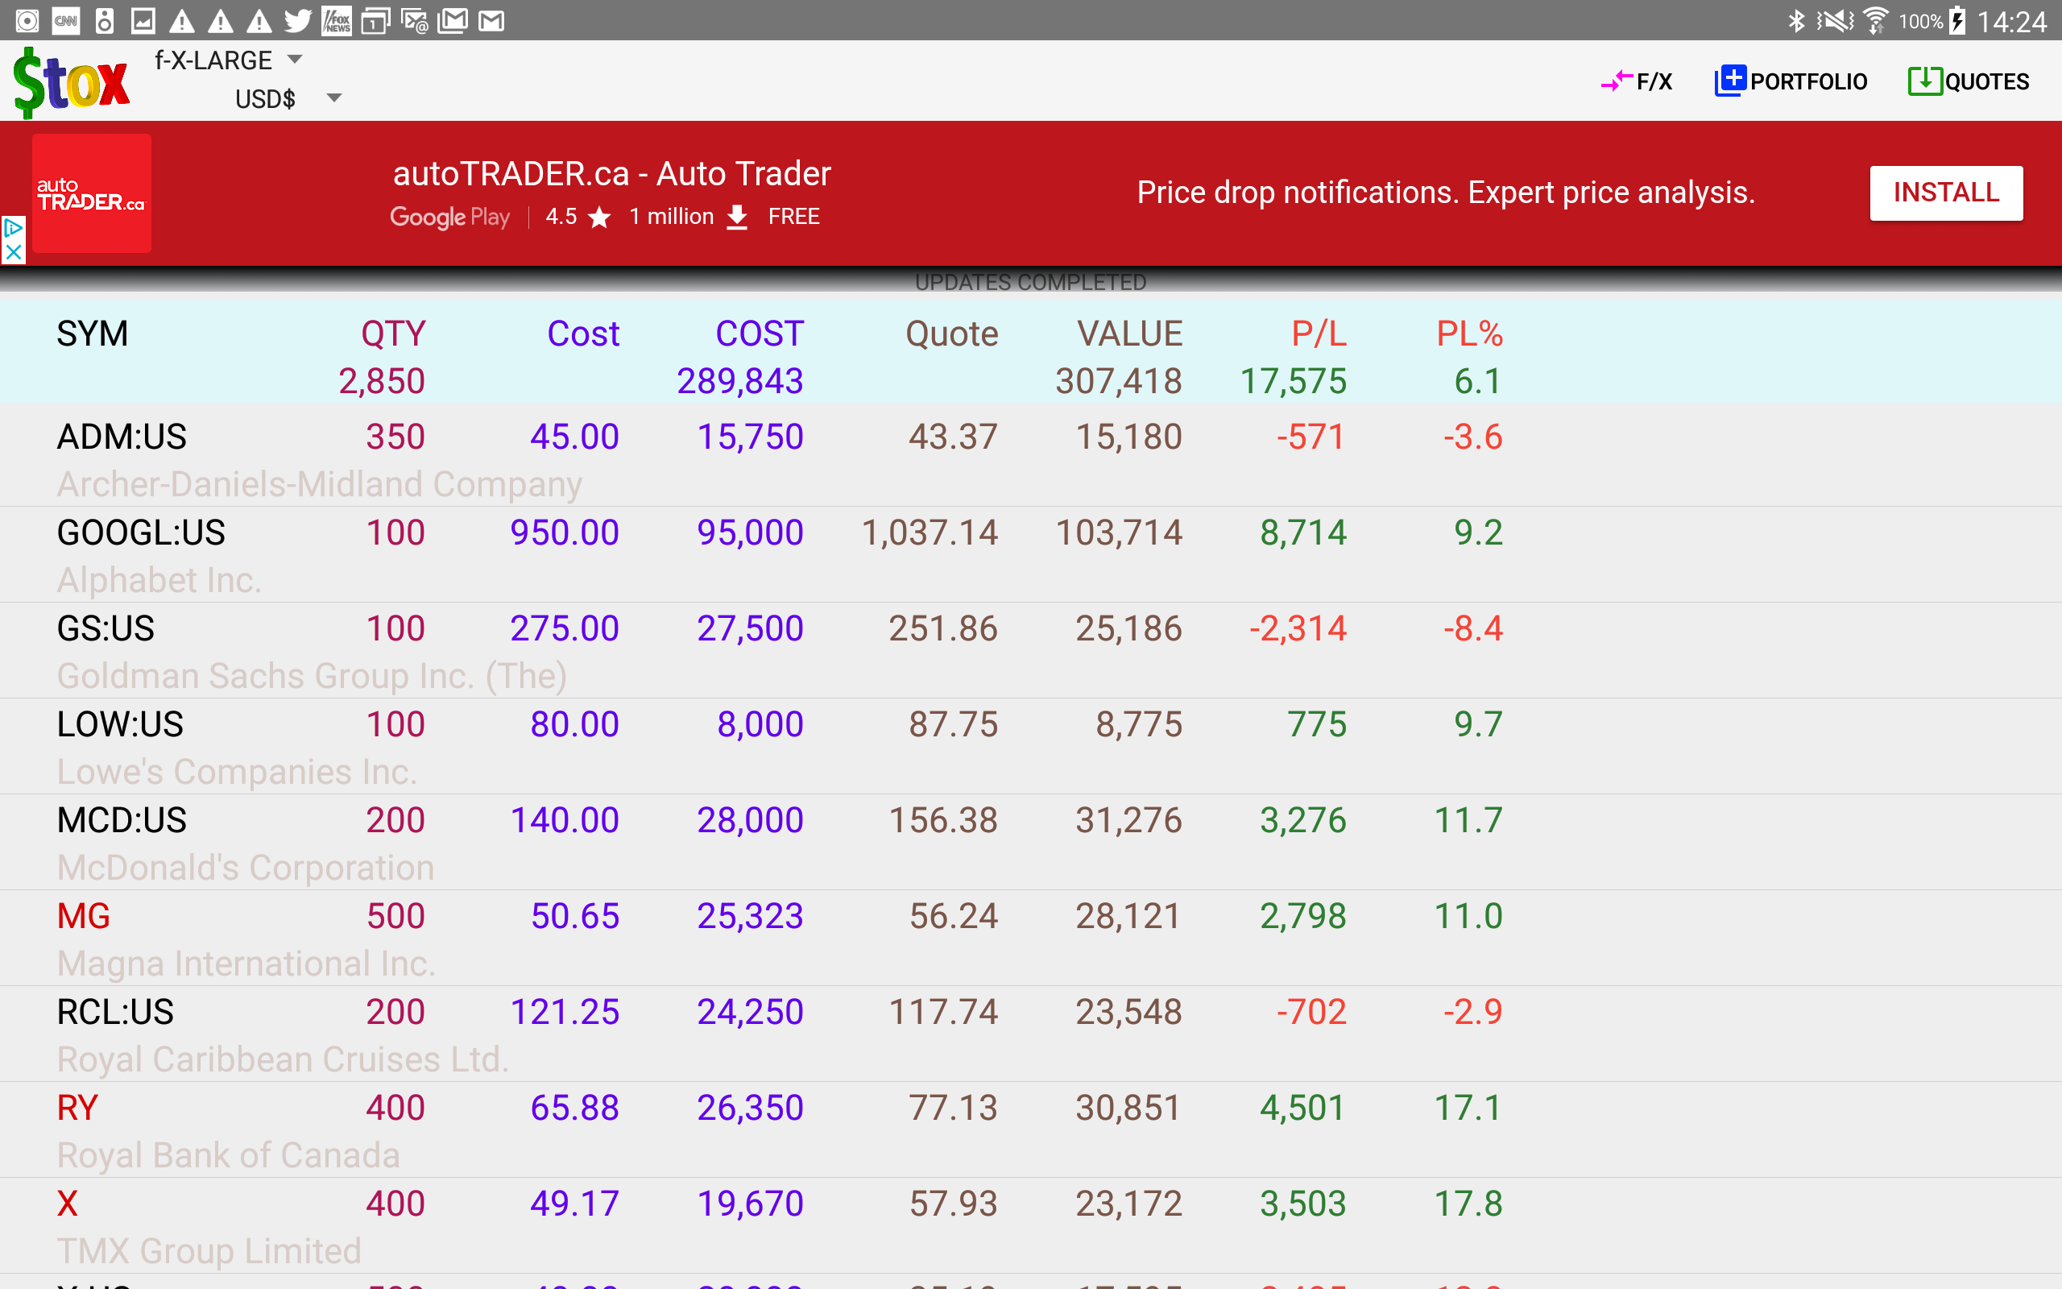This screenshot has width=2062, height=1289.
Task: Tap the CNN notification icon
Action: click(65, 20)
